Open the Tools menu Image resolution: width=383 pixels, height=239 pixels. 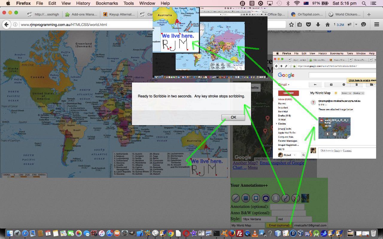click(x=128, y=3)
